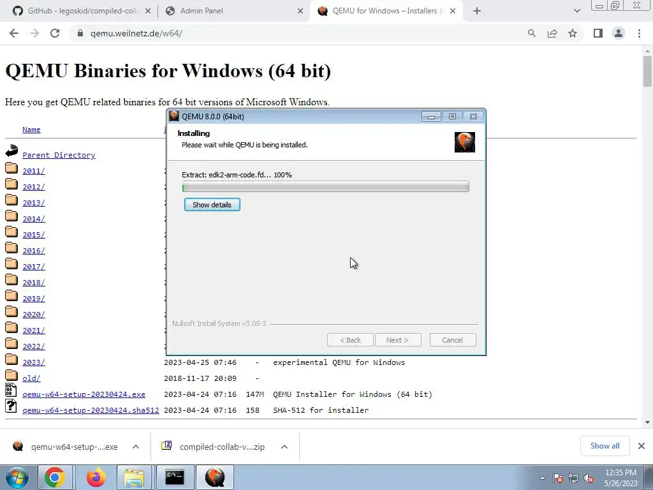The image size is (653, 490).
Task: Show hidden system tray icons
Action: [542, 479]
